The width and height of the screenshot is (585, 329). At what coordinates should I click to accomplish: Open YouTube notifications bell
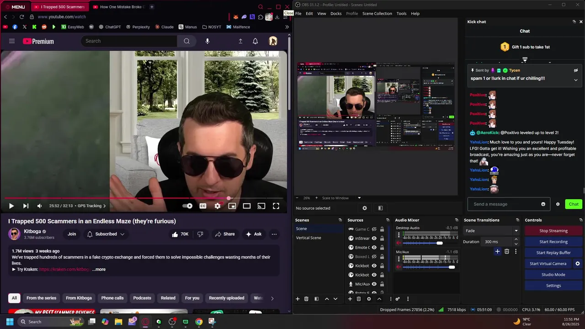click(x=255, y=41)
